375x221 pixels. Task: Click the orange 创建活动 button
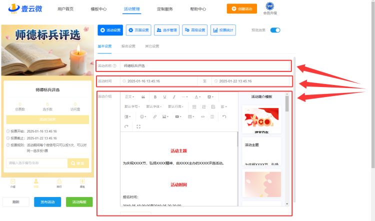click(242, 8)
